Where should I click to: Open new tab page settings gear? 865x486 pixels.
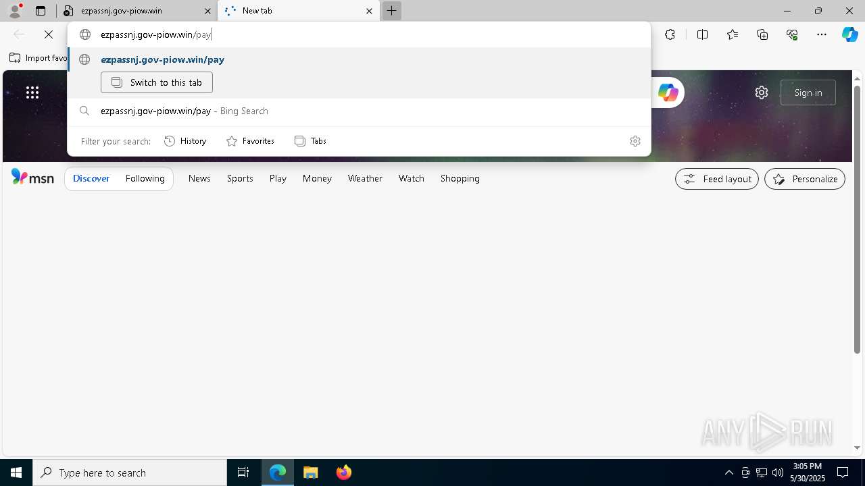762,92
